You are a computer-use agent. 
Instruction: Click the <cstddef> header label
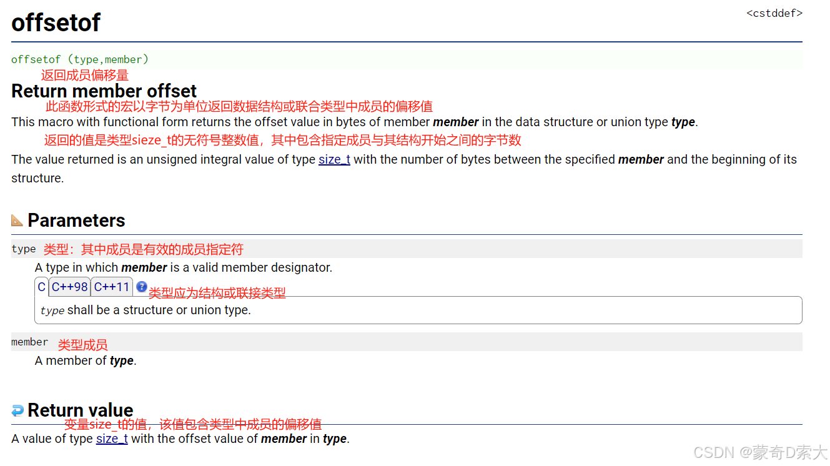[774, 13]
